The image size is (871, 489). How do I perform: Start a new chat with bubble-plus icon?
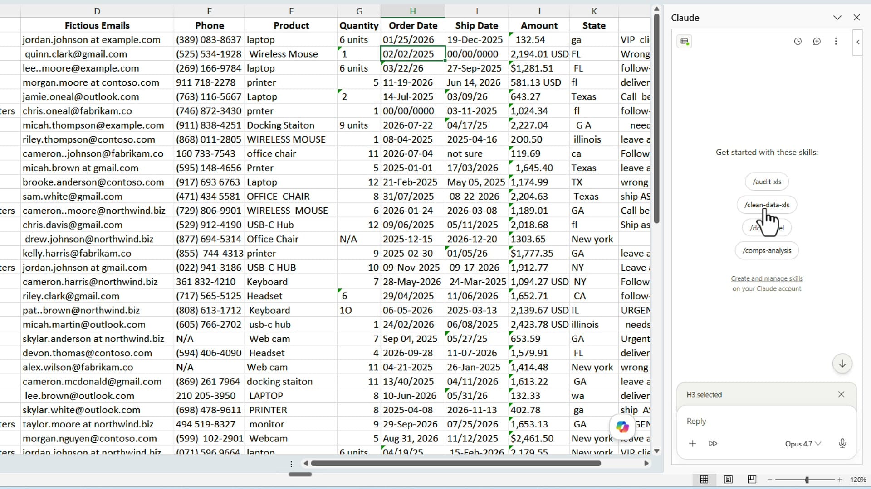click(x=817, y=41)
